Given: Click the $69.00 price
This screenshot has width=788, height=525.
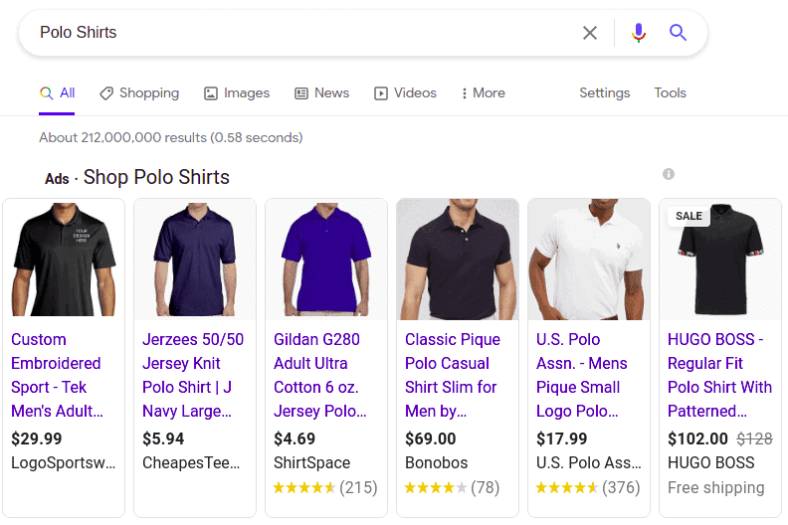Looking at the screenshot, I should pyautogui.click(x=430, y=438).
